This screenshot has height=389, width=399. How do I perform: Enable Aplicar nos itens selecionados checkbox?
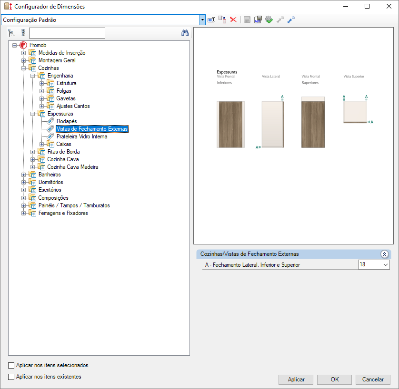[x=11, y=366]
